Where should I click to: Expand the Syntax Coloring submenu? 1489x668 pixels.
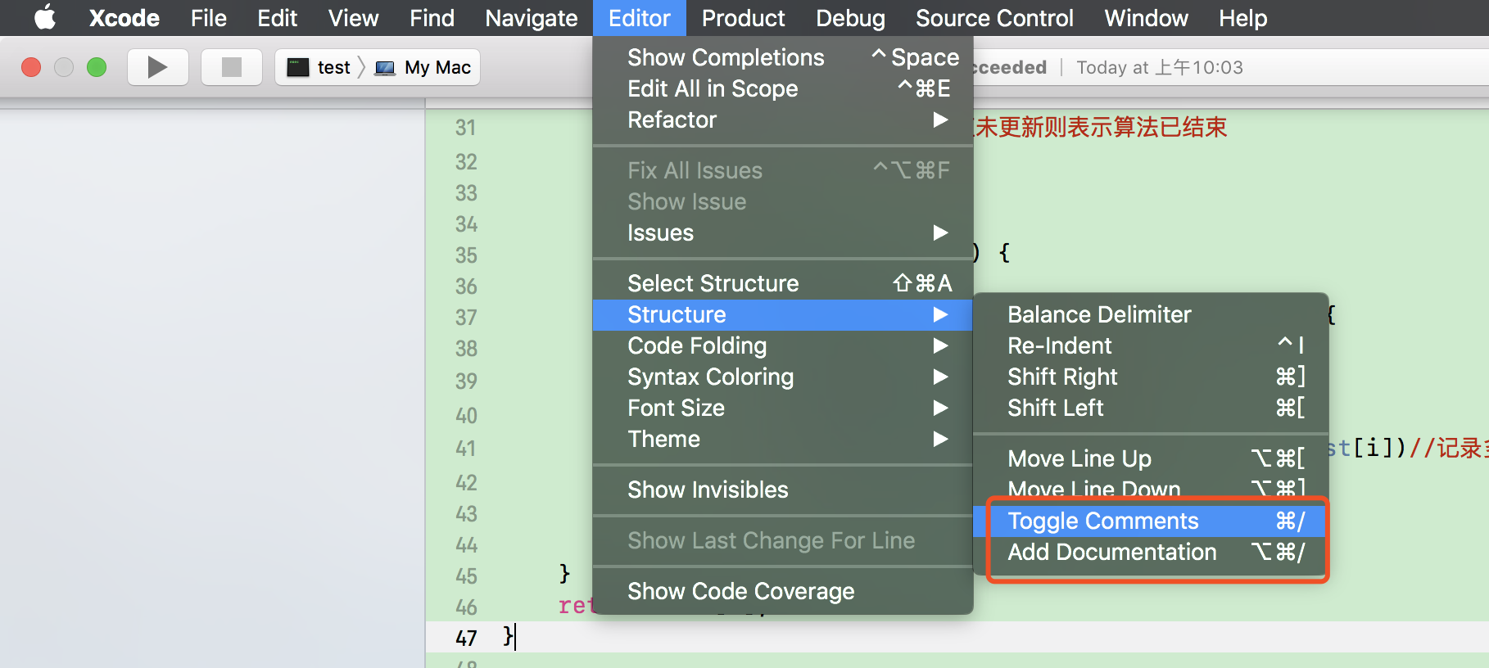pyautogui.click(x=783, y=377)
